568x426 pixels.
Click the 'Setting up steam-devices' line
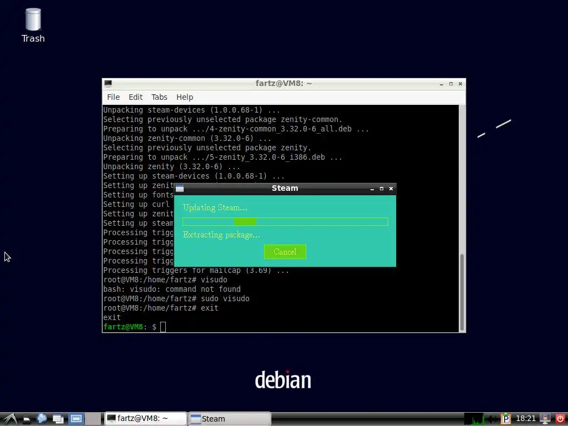tap(194, 176)
